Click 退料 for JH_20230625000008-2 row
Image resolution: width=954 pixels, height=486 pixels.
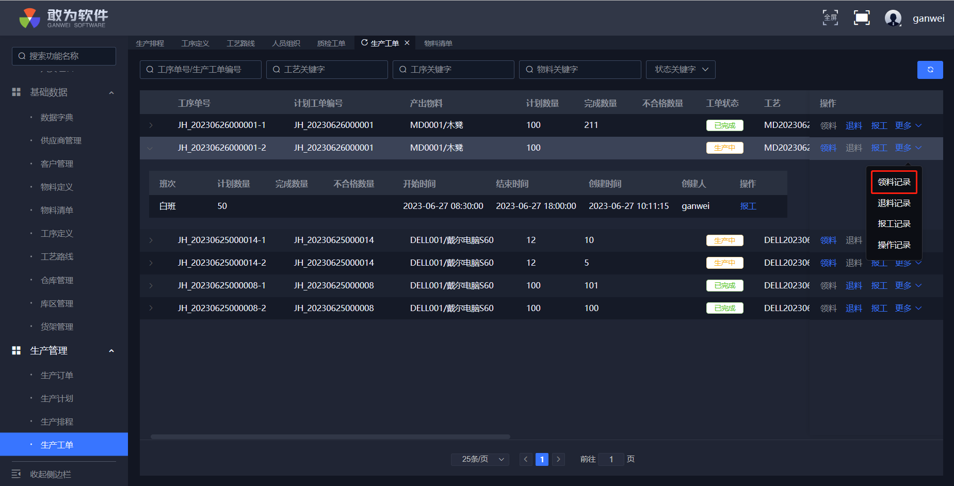[853, 308]
